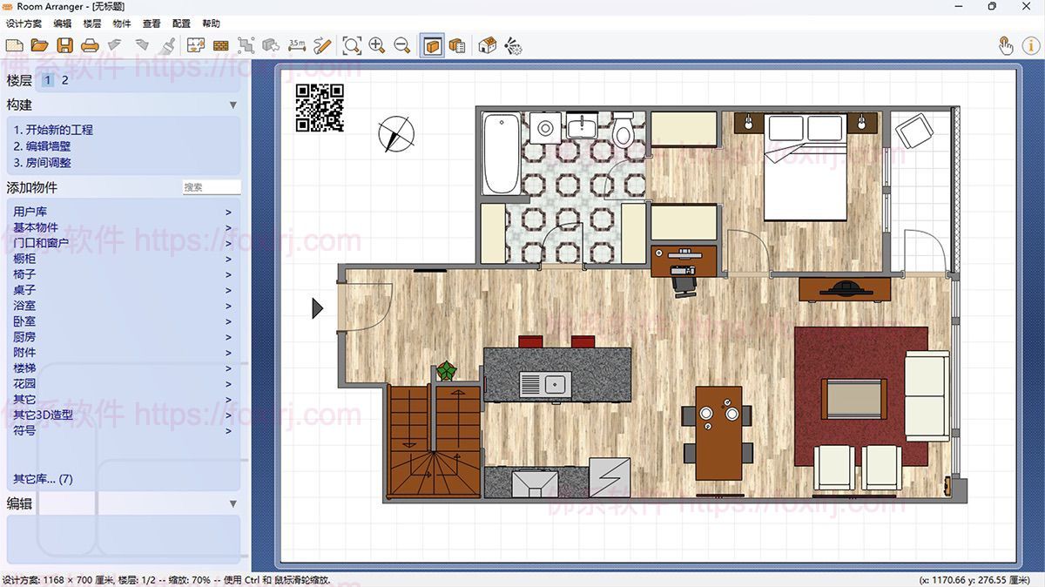The width and height of the screenshot is (1045, 587).
Task: Click the Save project floppy disk icon
Action: pos(64,45)
